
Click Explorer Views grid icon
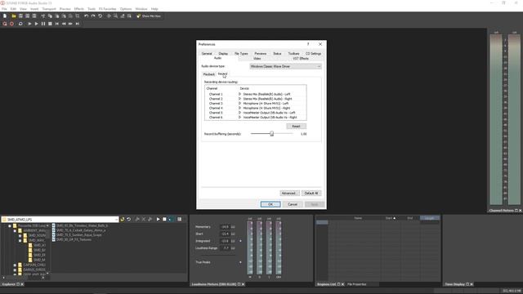pos(180,220)
